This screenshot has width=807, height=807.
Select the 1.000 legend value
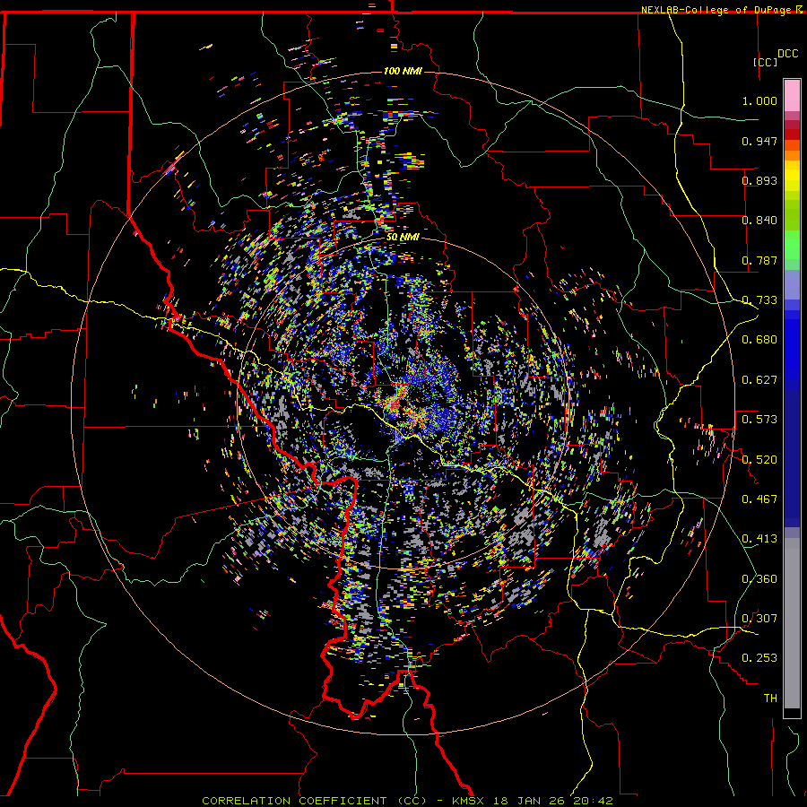759,100
